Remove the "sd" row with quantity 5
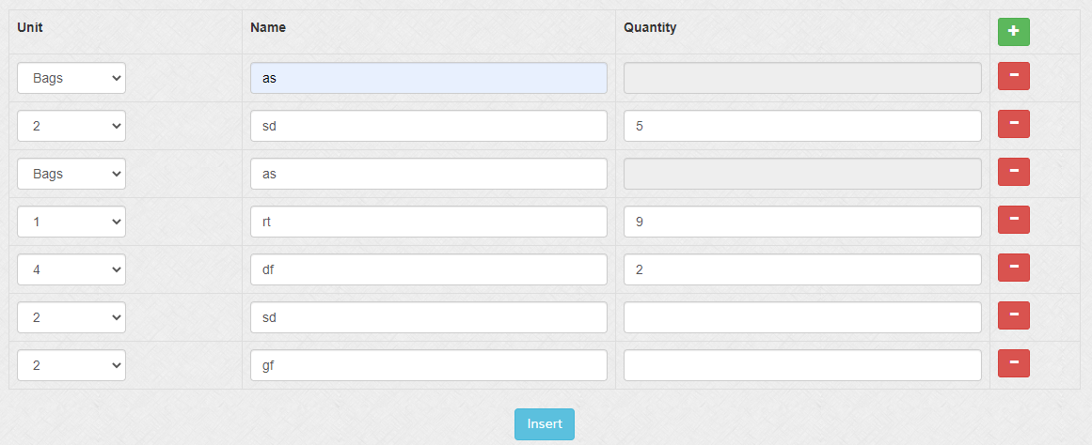The height and width of the screenshot is (445, 1092). click(1013, 124)
